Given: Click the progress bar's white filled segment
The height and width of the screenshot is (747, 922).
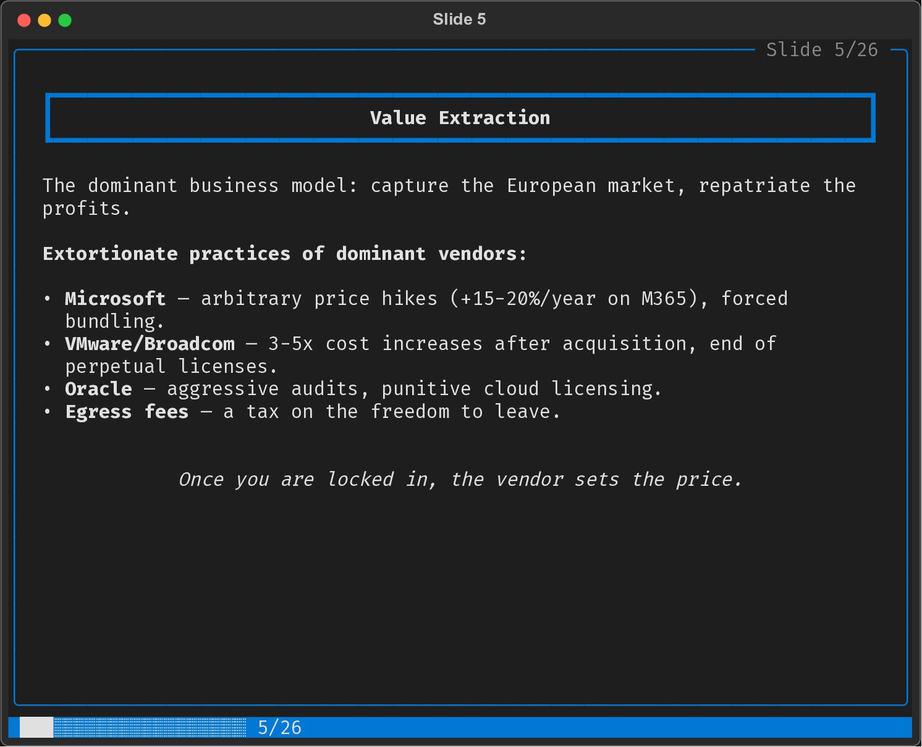Looking at the screenshot, I should point(36,727).
